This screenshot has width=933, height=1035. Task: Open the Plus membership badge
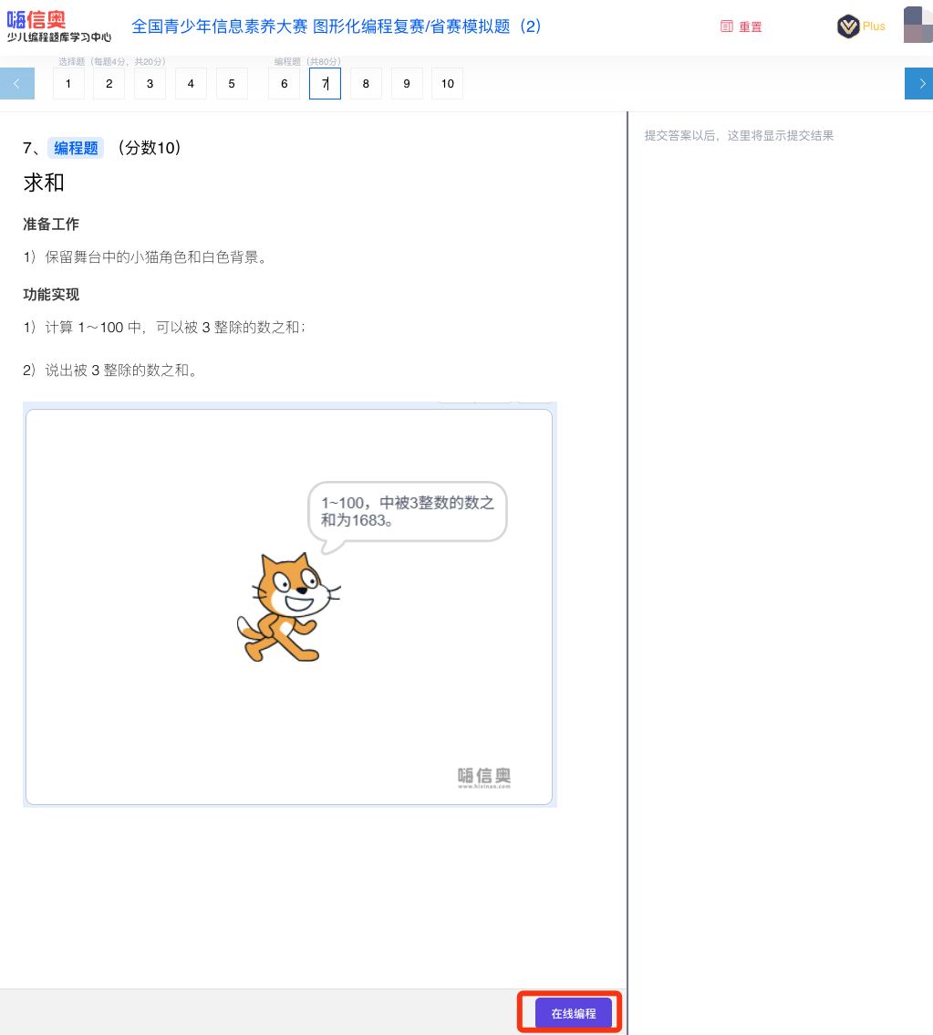tap(860, 26)
